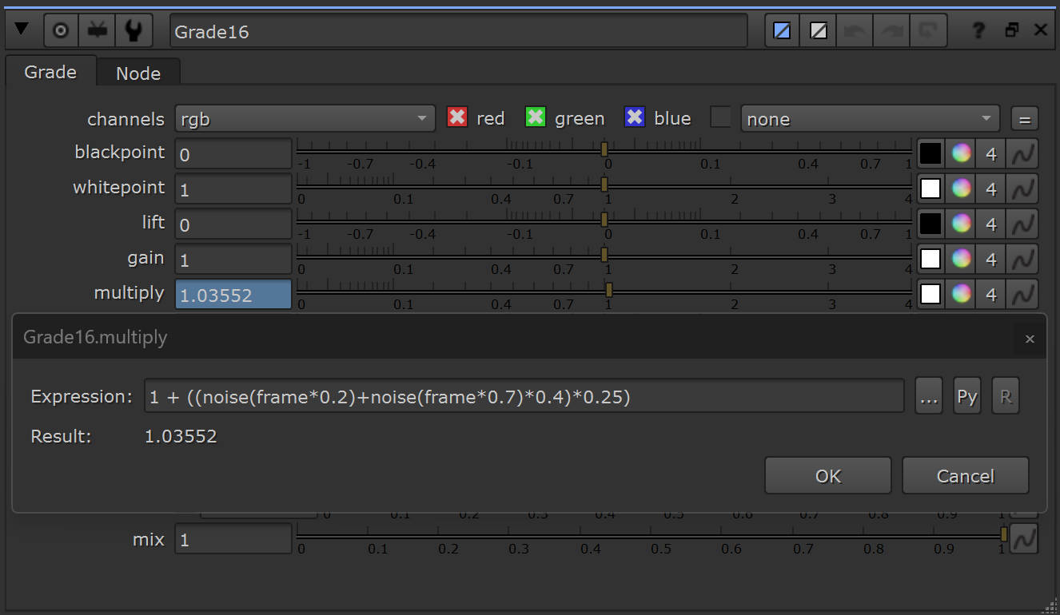
Task: Open the animation curve menu for gain
Action: click(1022, 260)
